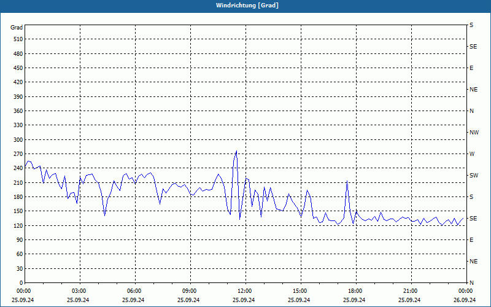
Task: Click the "NE" compass label near 405 level
Action: click(x=473, y=90)
